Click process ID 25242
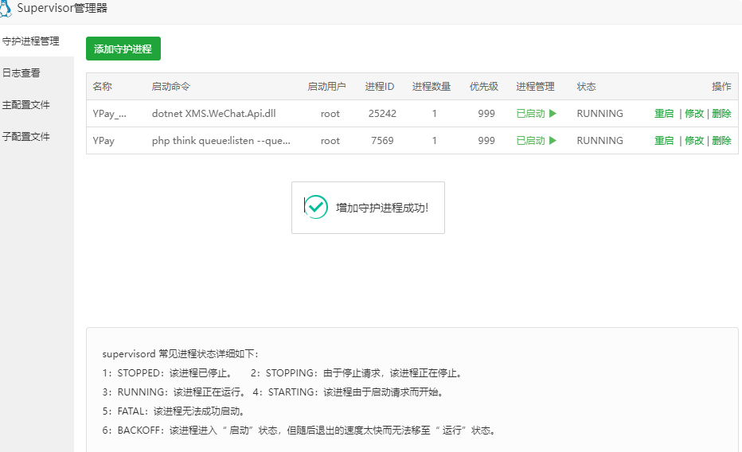Screen dimensions: 742x452 click(382, 114)
